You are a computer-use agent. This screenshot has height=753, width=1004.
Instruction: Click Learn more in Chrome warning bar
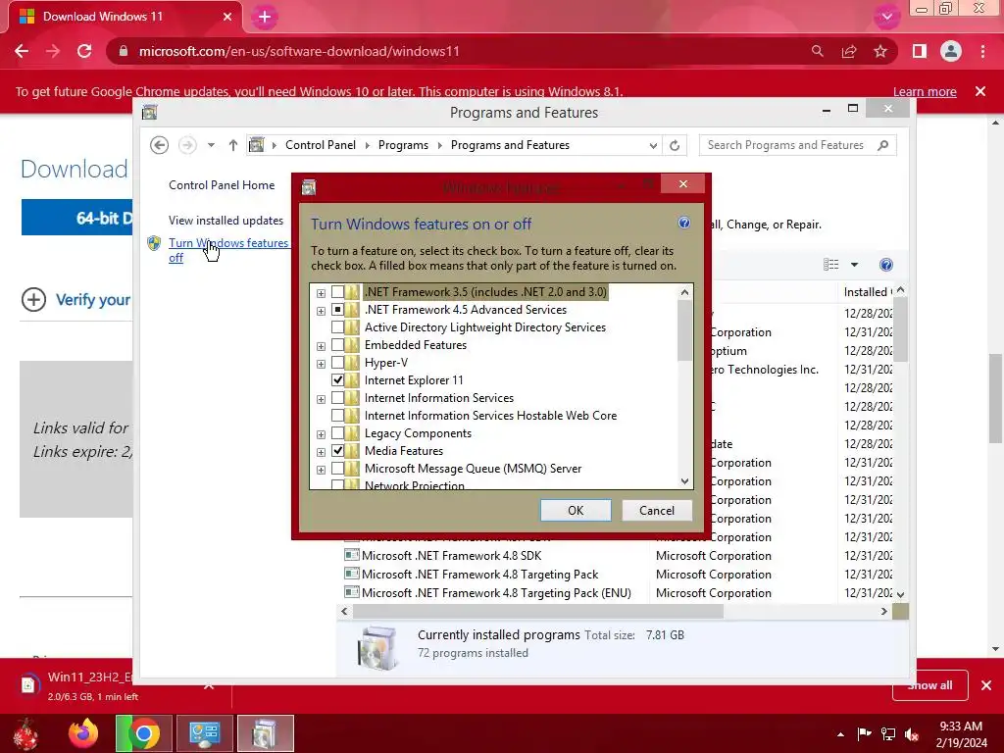tap(925, 91)
